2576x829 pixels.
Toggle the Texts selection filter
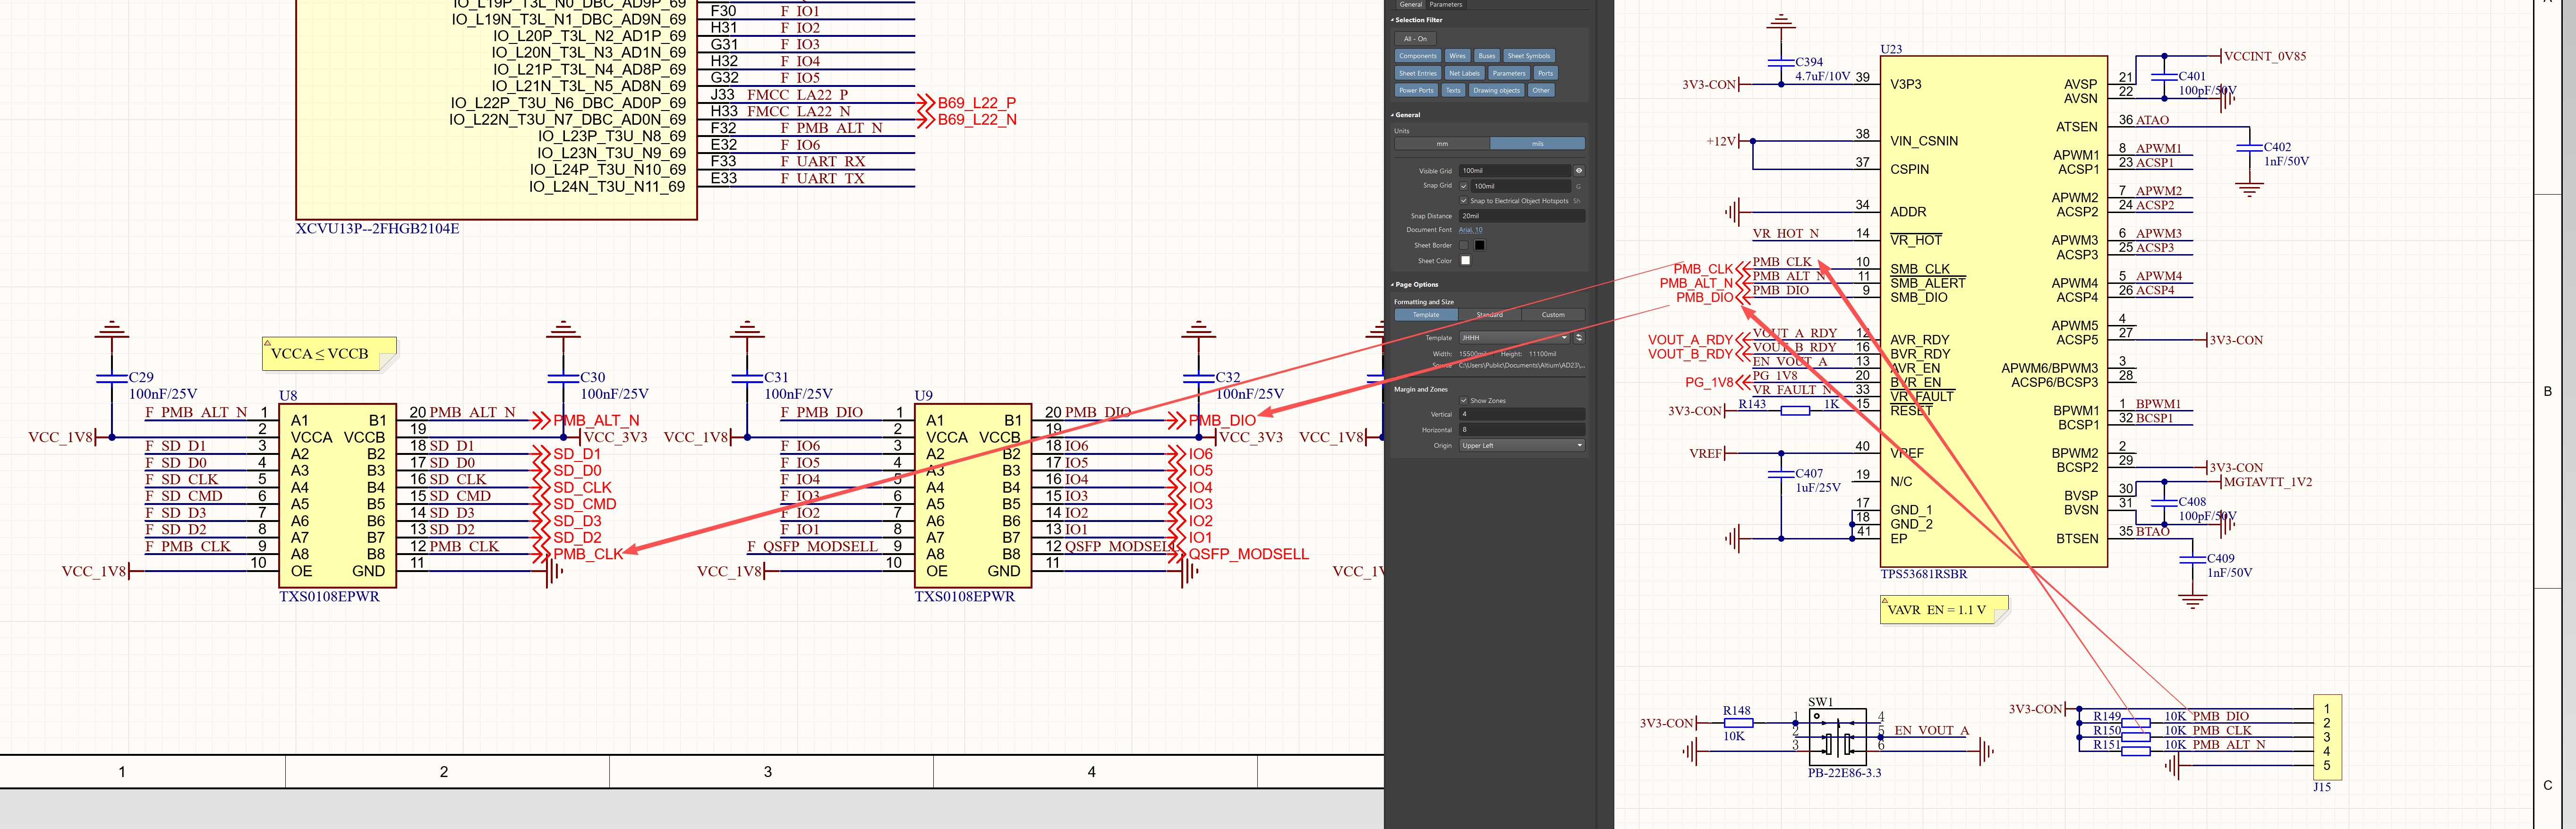[1453, 90]
